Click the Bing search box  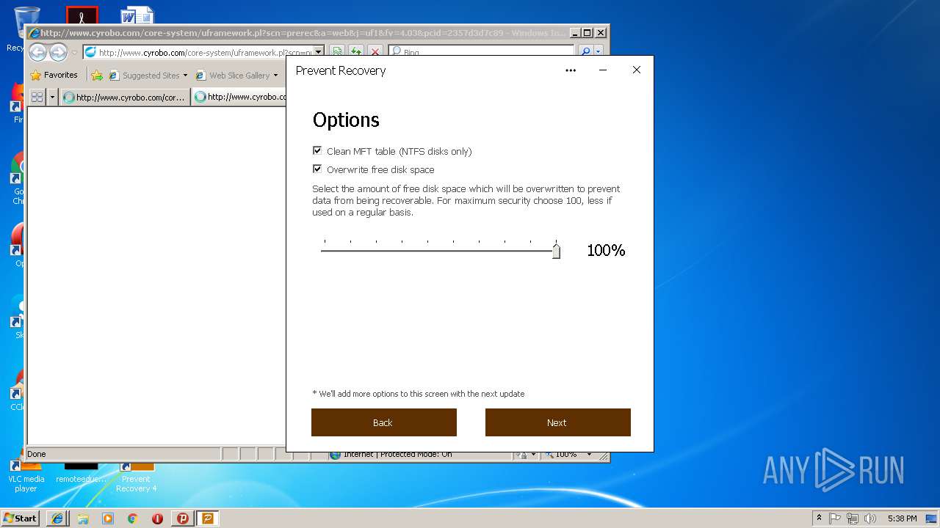[x=481, y=52]
